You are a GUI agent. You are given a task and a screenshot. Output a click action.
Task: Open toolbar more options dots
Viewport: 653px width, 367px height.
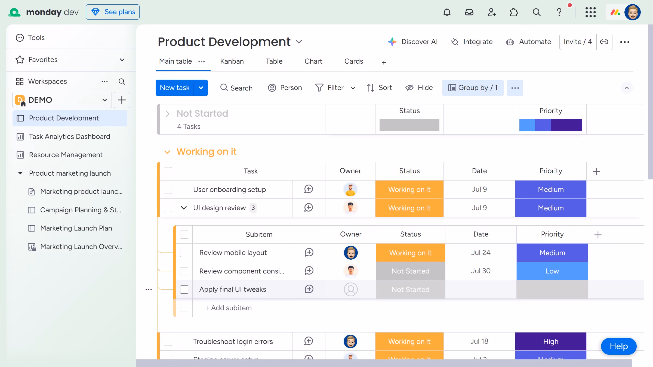click(515, 88)
